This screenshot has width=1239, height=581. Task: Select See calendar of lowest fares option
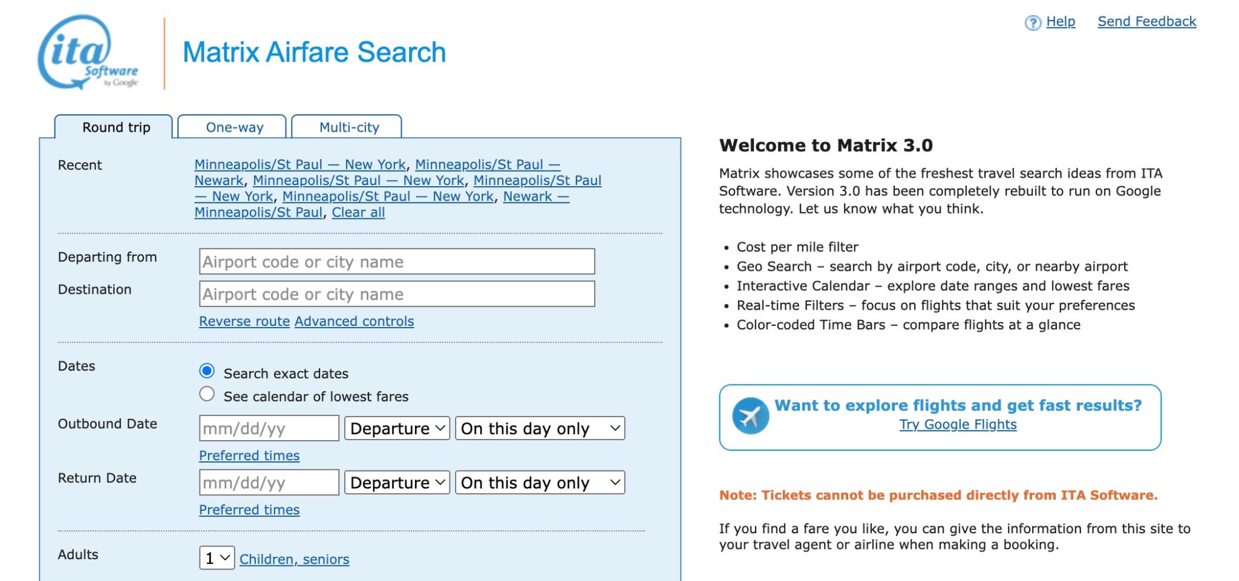coord(207,394)
